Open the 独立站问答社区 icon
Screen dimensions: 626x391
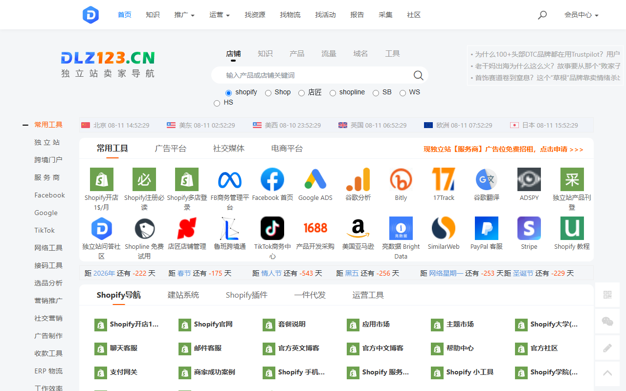coord(102,228)
